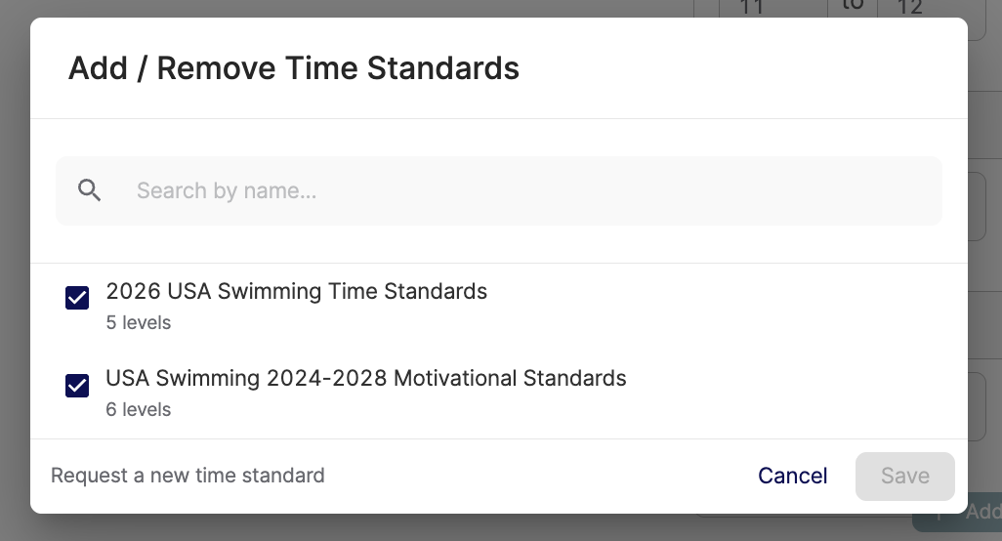Image resolution: width=1002 pixels, height=541 pixels.
Task: Select the 2026 USA Swimming Time Standards label
Action: coord(296,291)
